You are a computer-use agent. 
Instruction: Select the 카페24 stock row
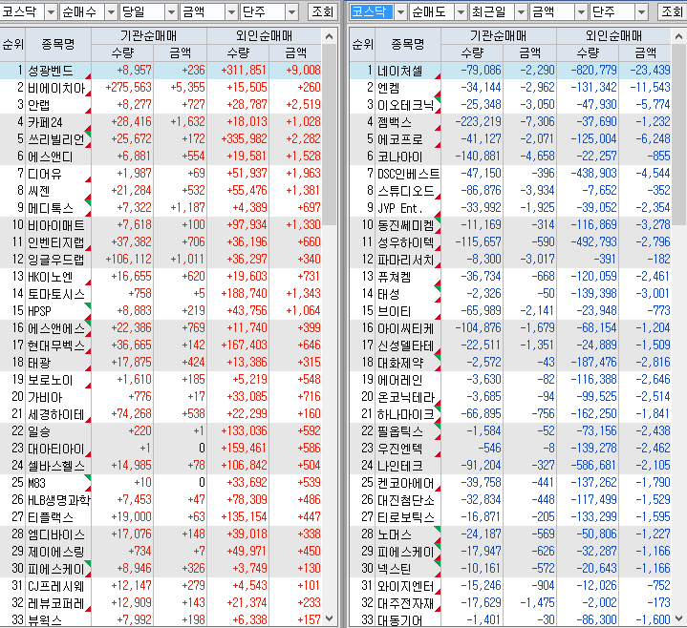161,121
